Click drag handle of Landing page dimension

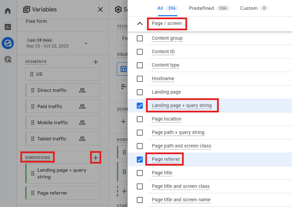click(x=33, y=173)
